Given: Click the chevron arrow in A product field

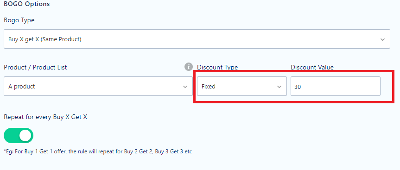Looking at the screenshot, I should (185, 87).
